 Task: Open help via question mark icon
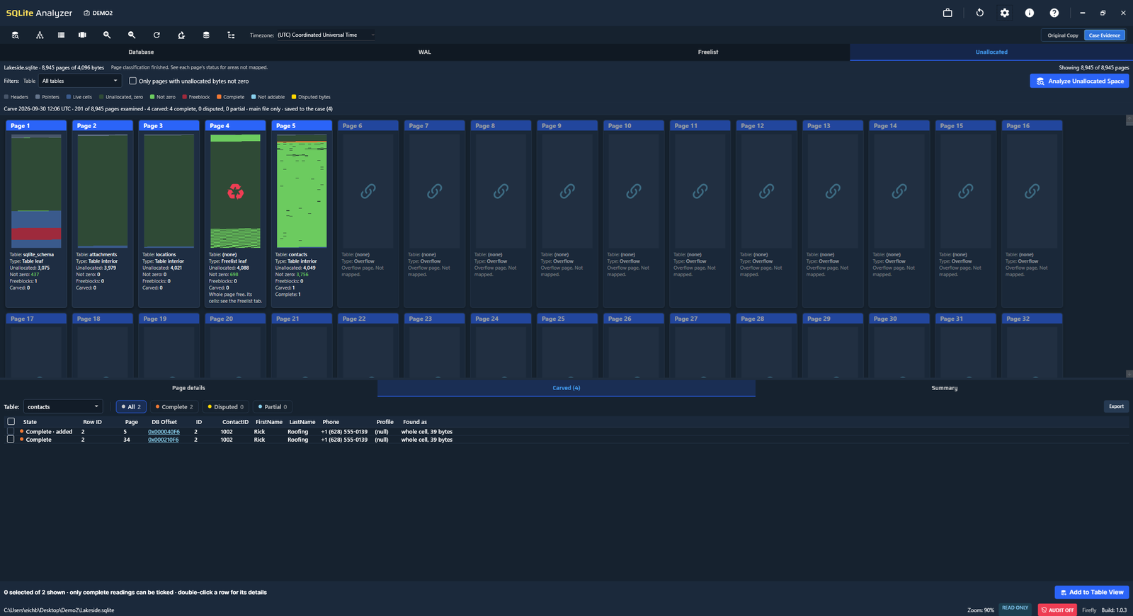[x=1054, y=13]
